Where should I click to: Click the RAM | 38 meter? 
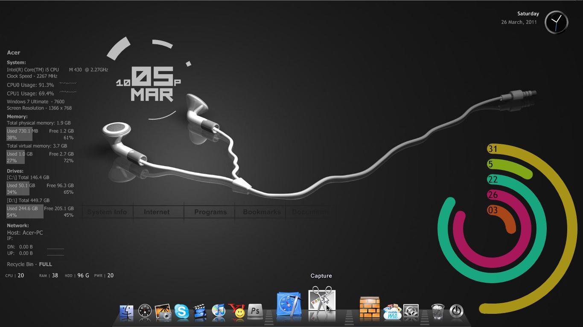49,275
